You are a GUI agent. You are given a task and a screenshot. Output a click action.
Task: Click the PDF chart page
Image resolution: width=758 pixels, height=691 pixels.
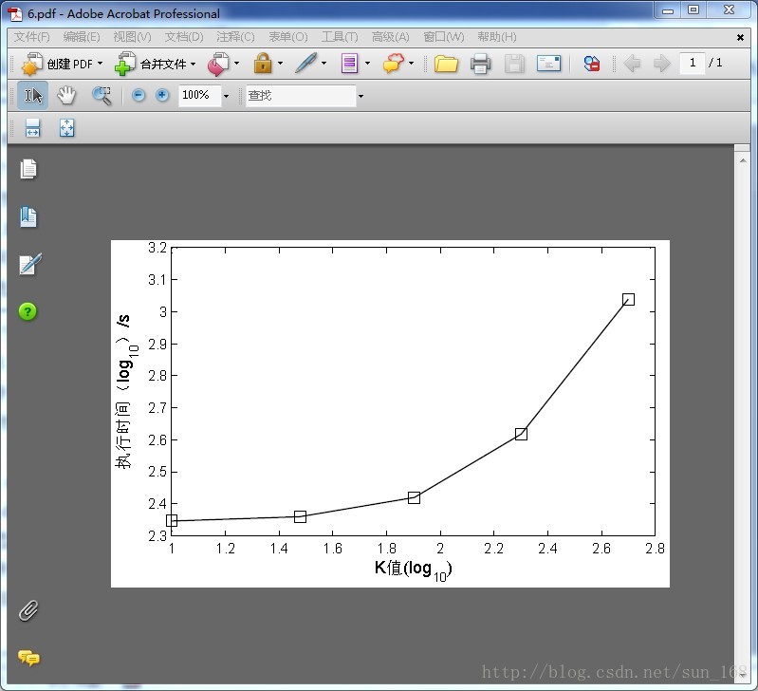tap(390, 414)
